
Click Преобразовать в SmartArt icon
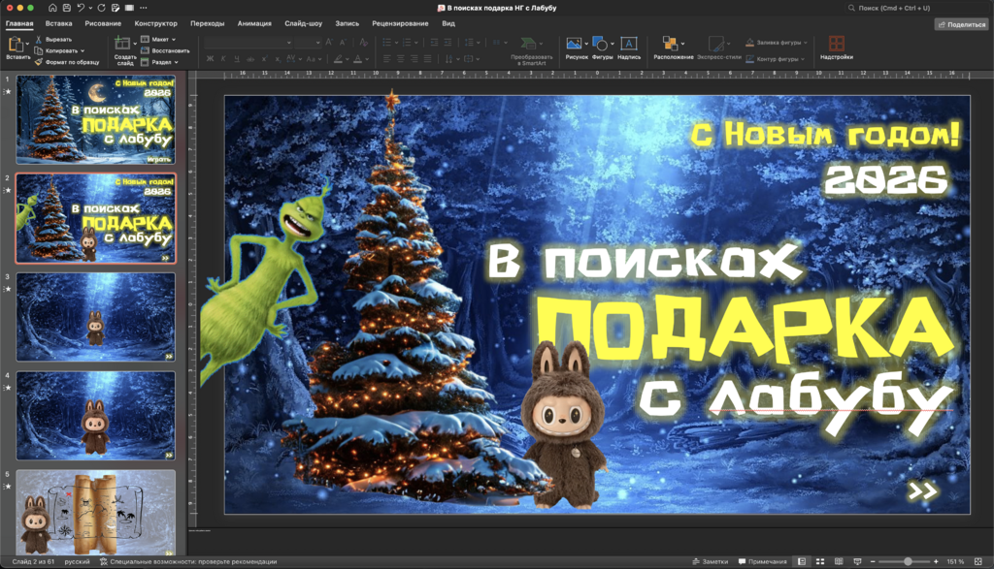[527, 43]
